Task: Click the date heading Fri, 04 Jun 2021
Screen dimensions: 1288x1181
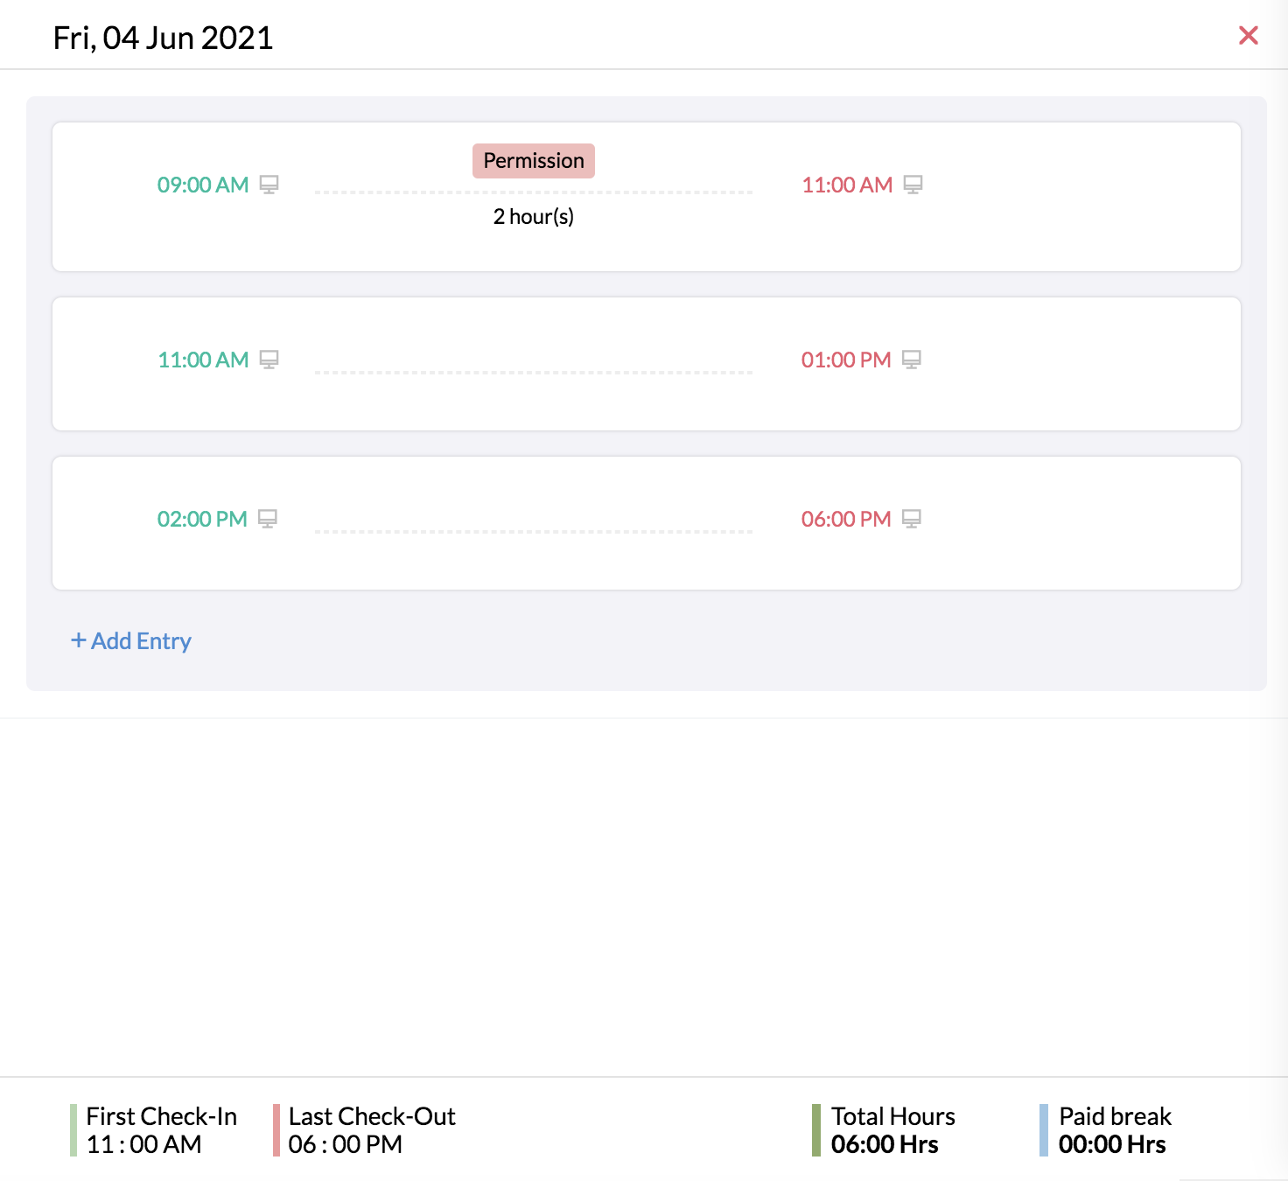Action: point(164,38)
